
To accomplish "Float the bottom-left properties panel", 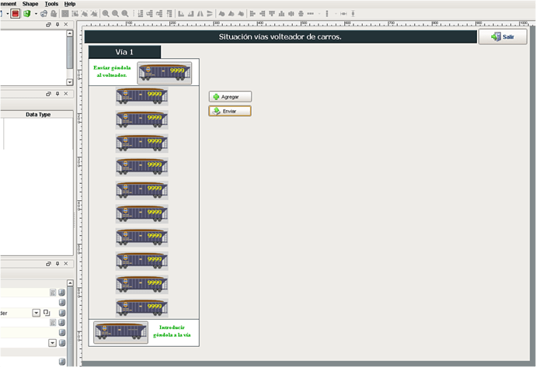I will pos(47,265).
